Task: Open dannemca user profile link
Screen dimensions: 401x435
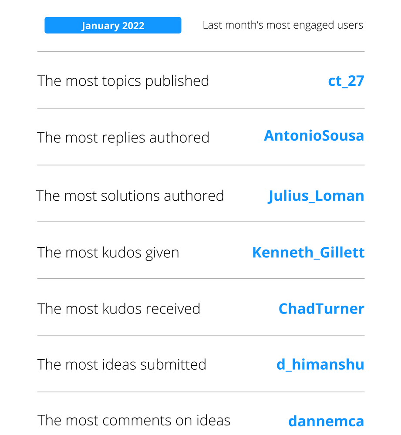Action: coord(326,421)
